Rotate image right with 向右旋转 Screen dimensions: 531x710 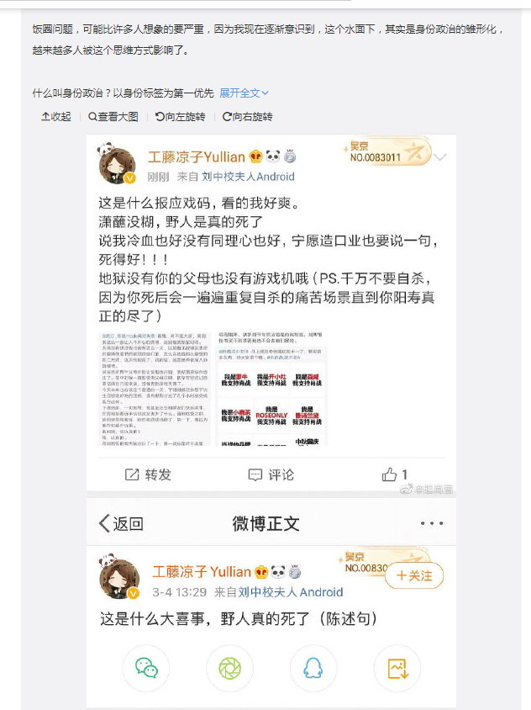tap(247, 117)
